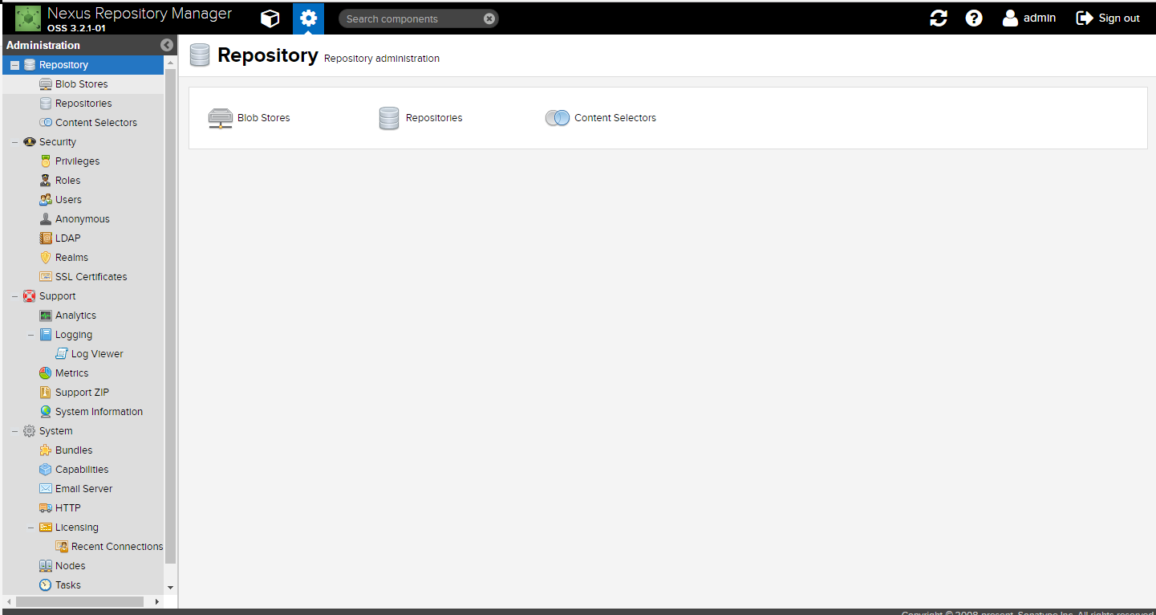Viewport: 1156px width, 615px height.
Task: Collapse the Administration panel with the arrow icon
Action: (167, 45)
